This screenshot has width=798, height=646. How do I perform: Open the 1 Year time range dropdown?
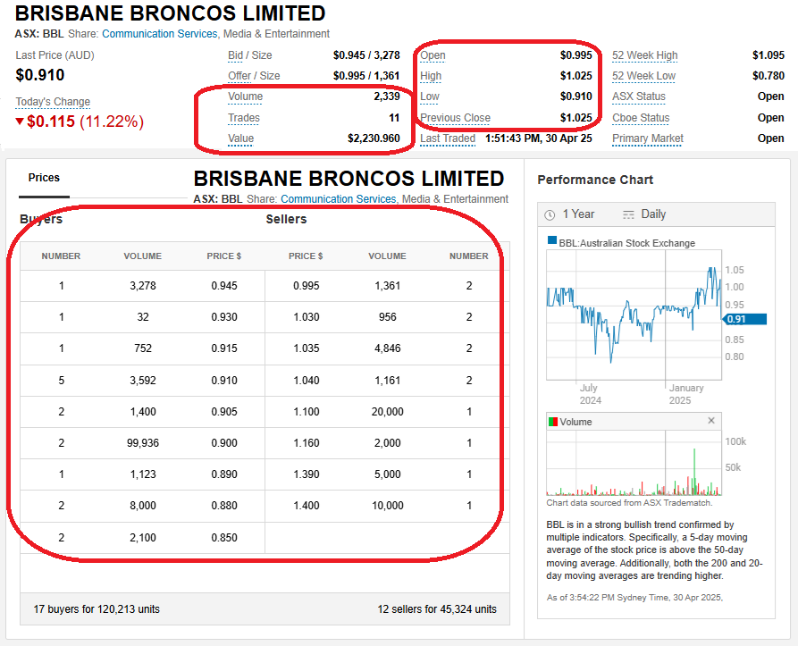pyautogui.click(x=577, y=214)
